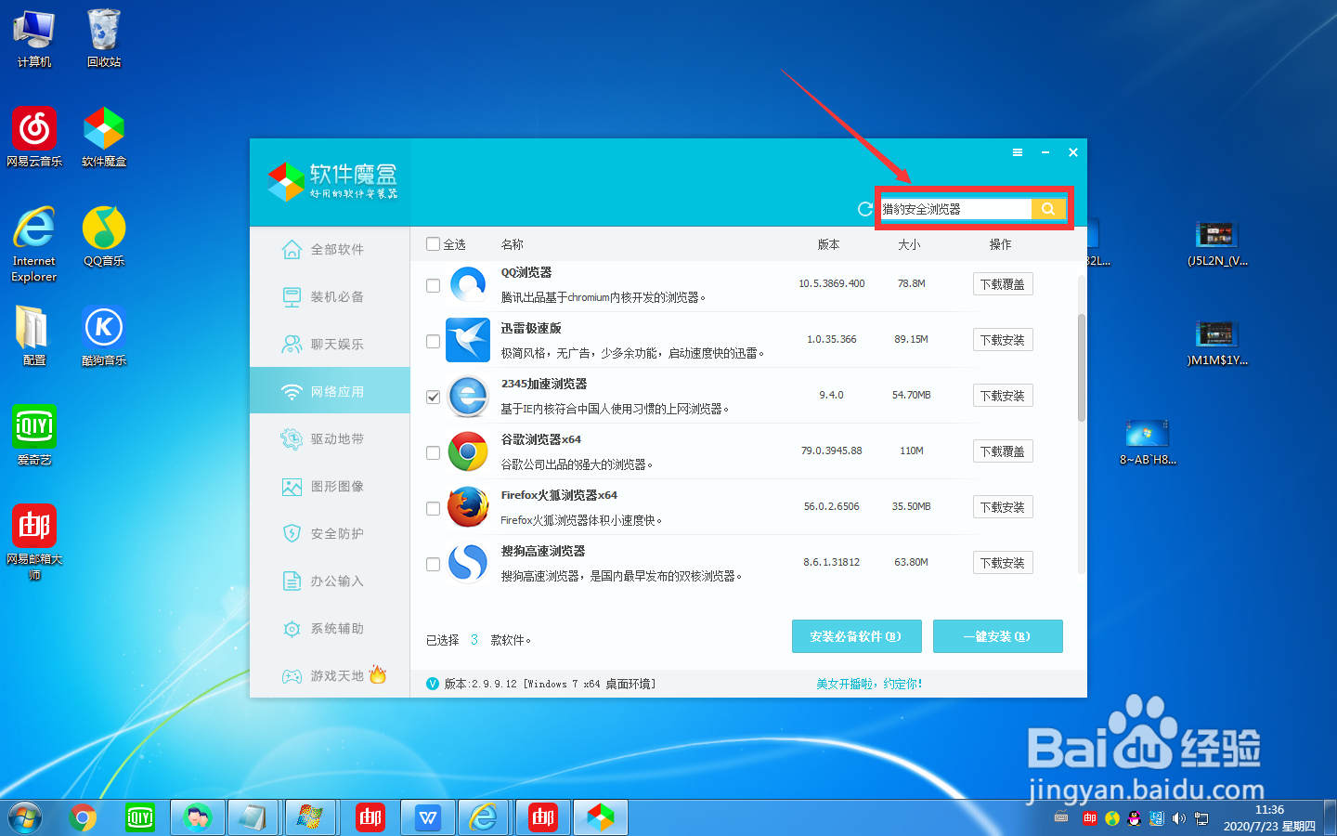
Task: Click the Firefox火狐浏览器 icon
Action: coord(468,507)
